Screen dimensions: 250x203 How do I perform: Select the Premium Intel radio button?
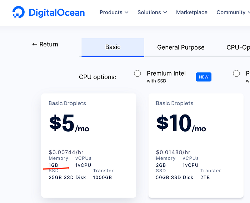point(137,73)
